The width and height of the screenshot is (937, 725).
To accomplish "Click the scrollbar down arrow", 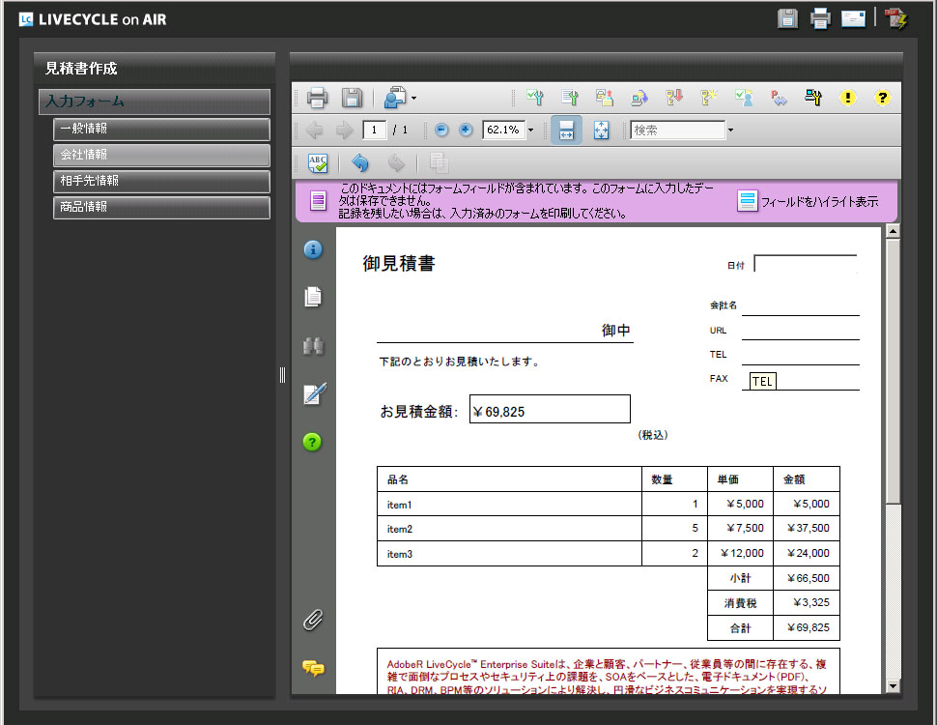I will pyautogui.click(x=893, y=686).
